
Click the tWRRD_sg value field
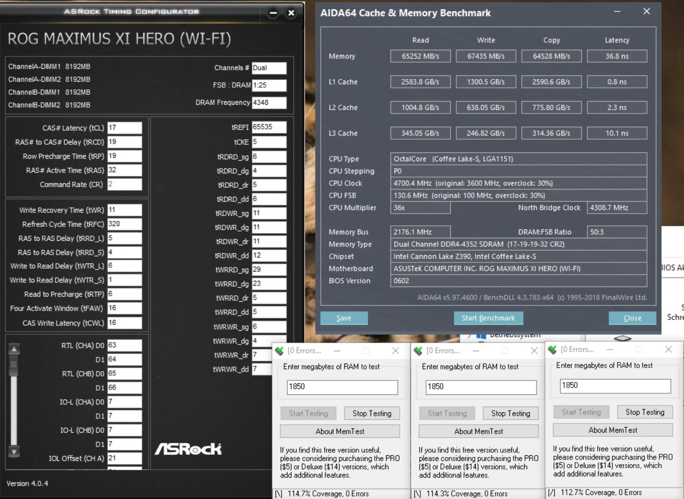tap(269, 270)
